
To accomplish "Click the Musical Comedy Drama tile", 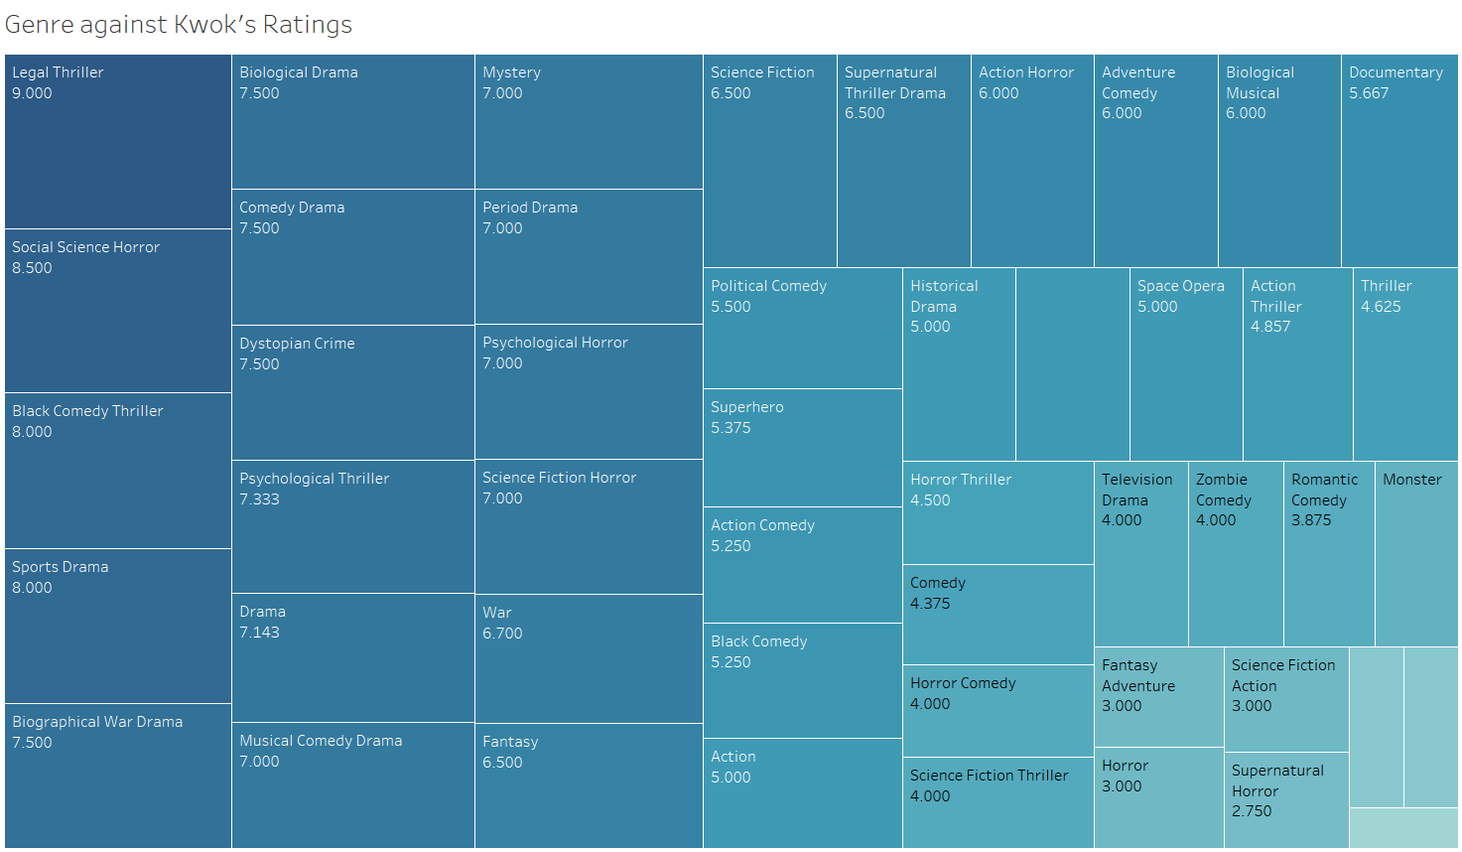I will (x=352, y=784).
